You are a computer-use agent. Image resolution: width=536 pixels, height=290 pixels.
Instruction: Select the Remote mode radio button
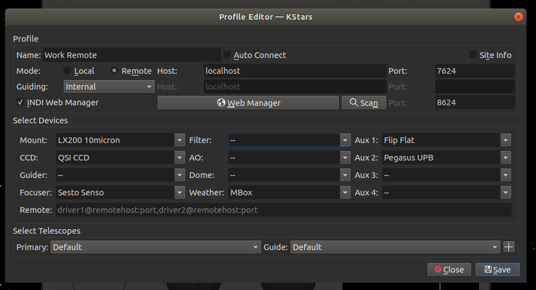(x=114, y=71)
